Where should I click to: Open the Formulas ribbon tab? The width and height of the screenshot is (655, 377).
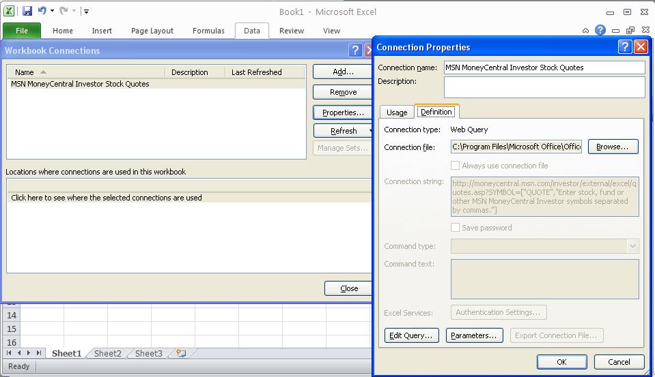pos(208,31)
